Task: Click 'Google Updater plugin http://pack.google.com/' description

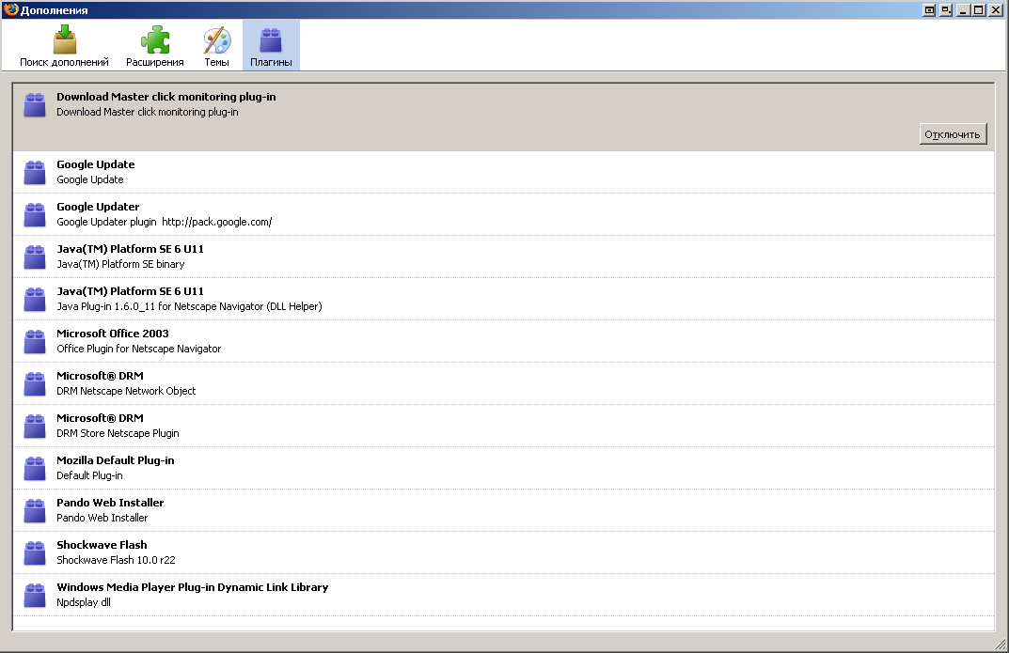Action: 164,222
